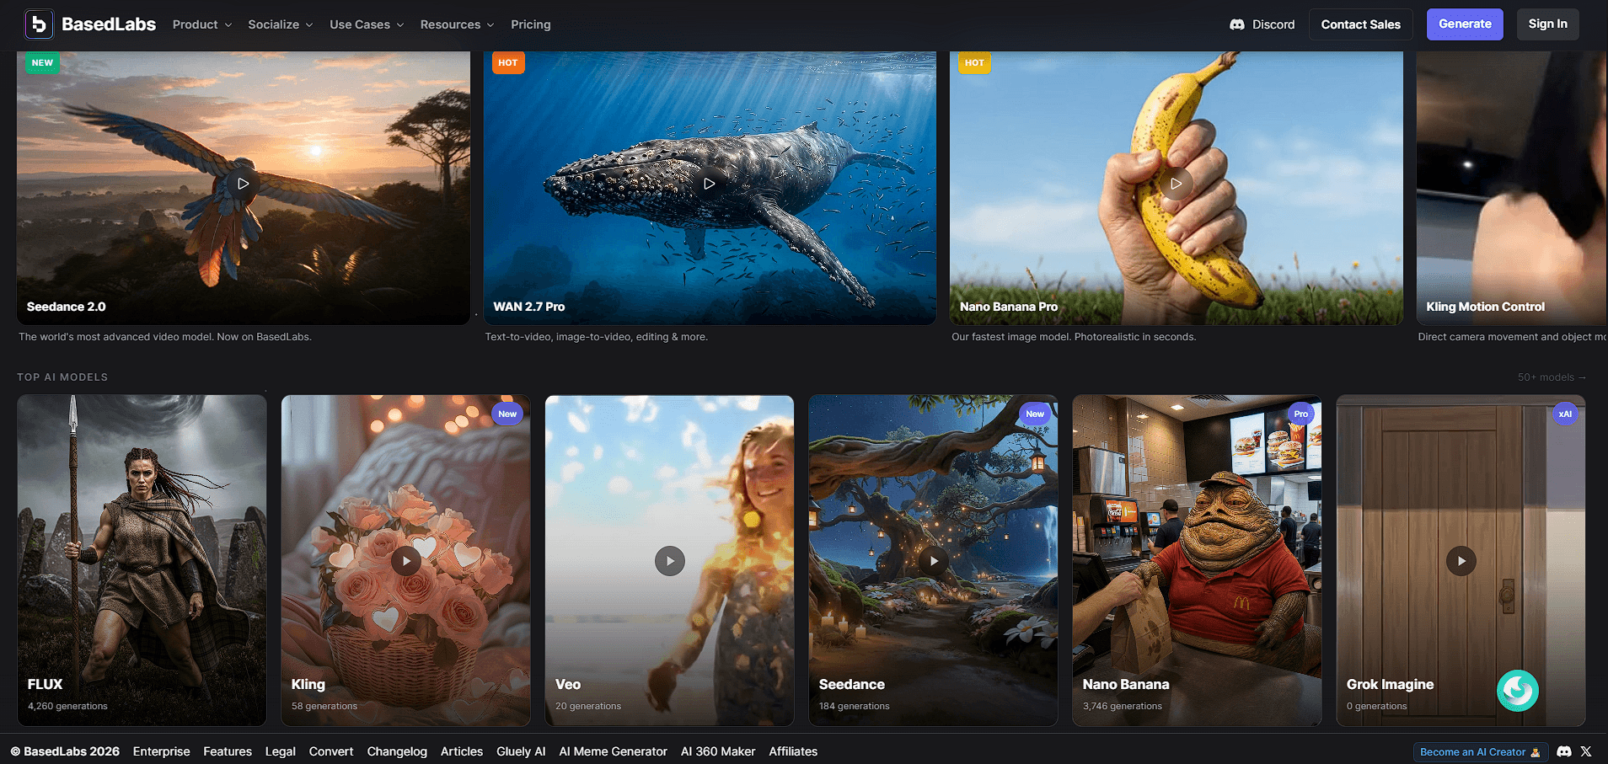Expand the Resources dropdown menu
Image resolution: width=1608 pixels, height=764 pixels.
pos(458,24)
